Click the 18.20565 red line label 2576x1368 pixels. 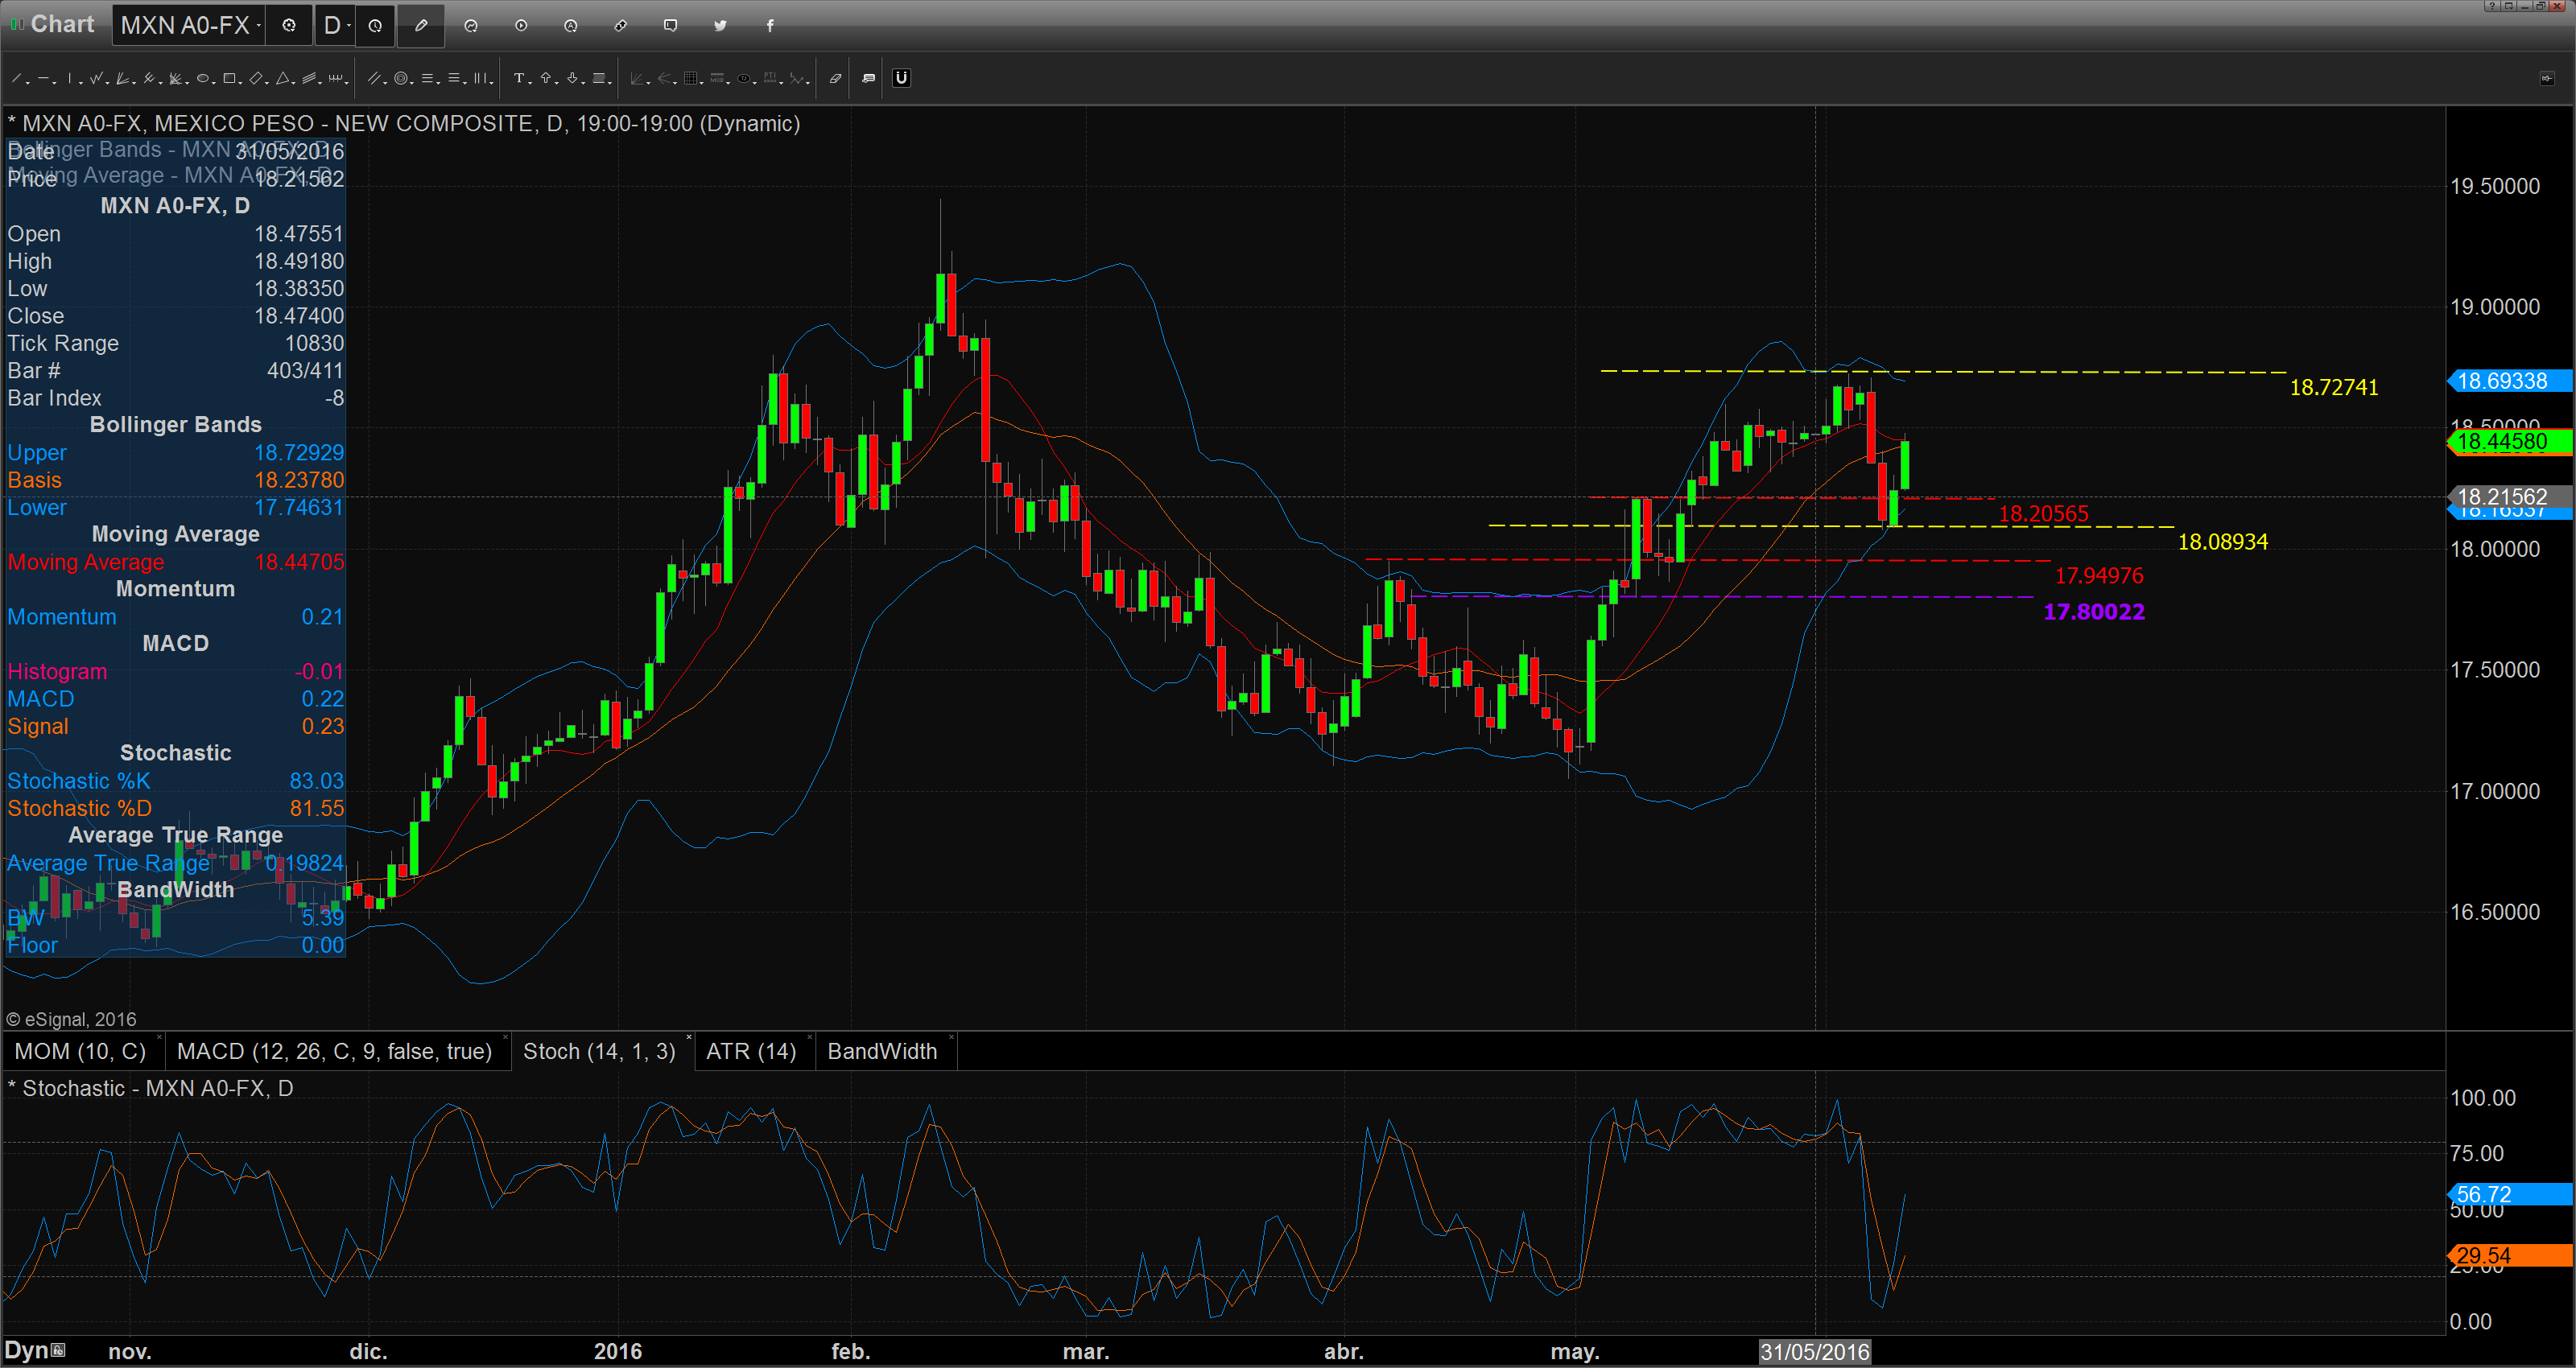(x=2043, y=514)
